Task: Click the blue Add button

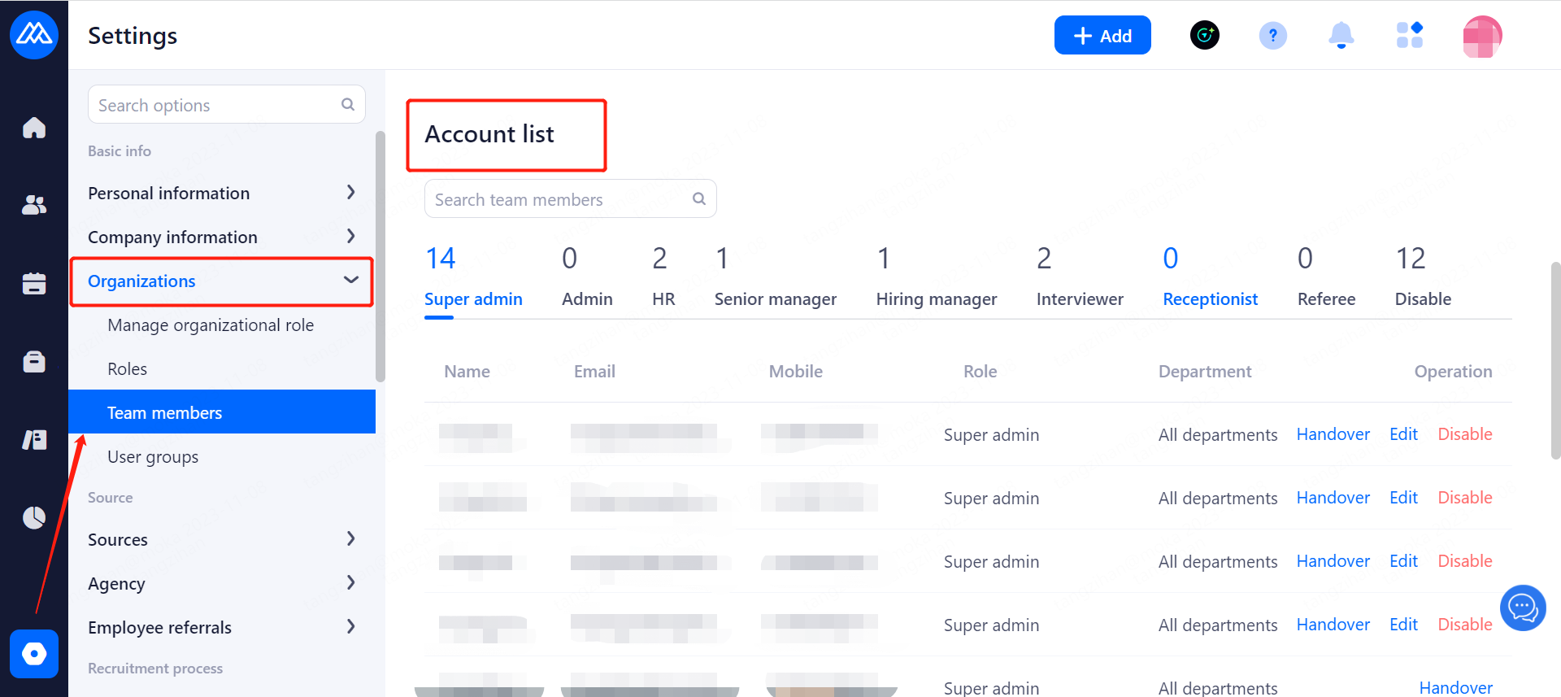Action: 1102,36
